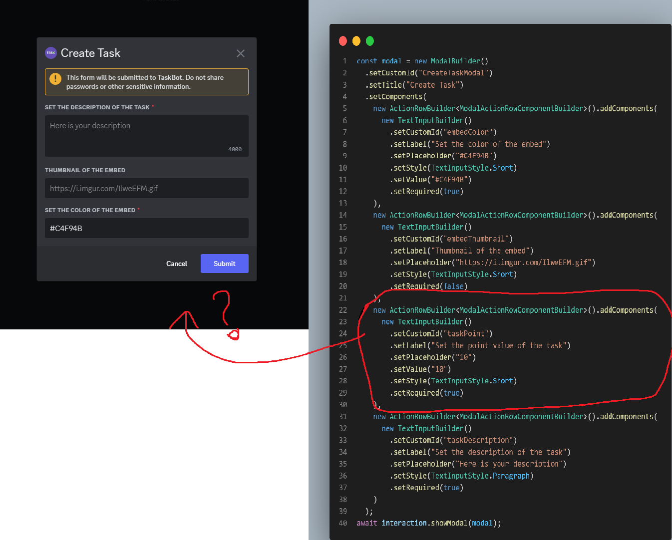Focus the thumbnail URL input field
The width and height of the screenshot is (672, 540).
(x=147, y=188)
